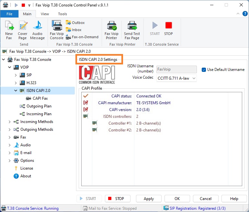Click the Help button

click(234, 199)
